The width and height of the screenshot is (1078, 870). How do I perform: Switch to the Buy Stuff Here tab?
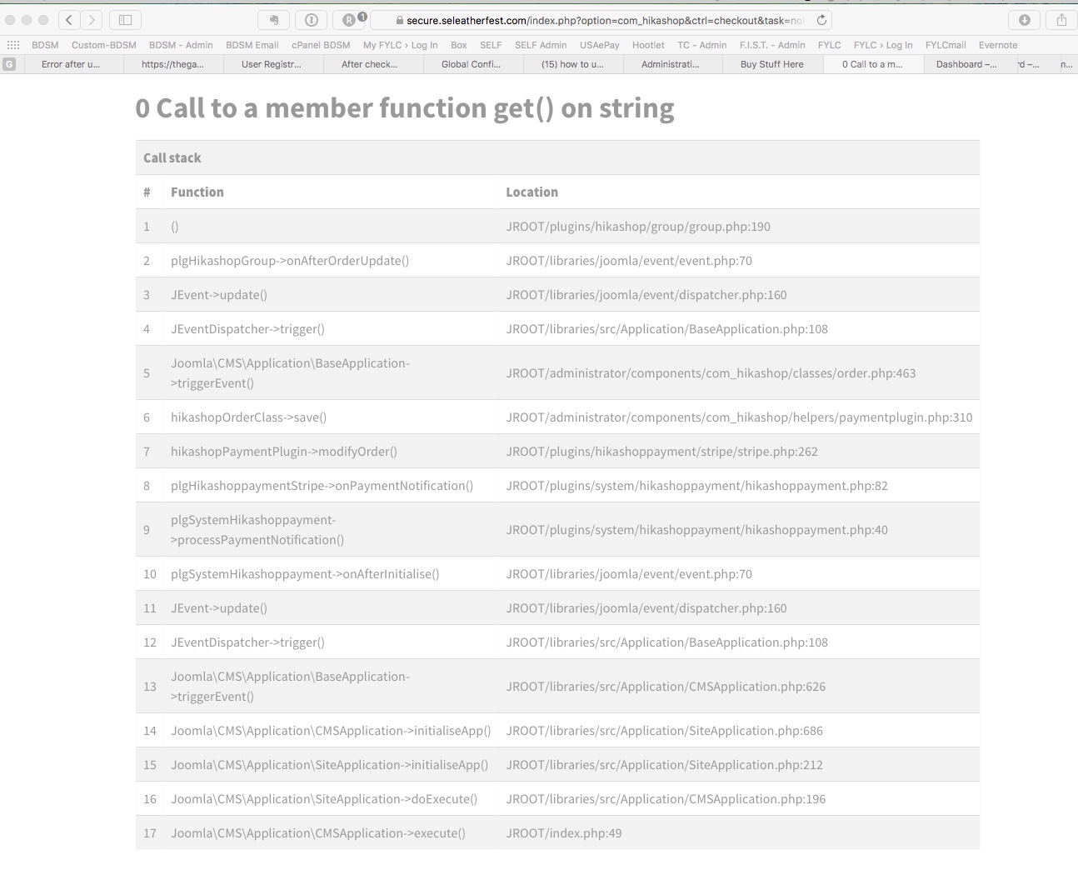point(772,64)
